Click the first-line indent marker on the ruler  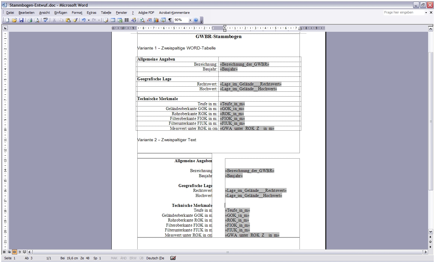coord(225,27)
